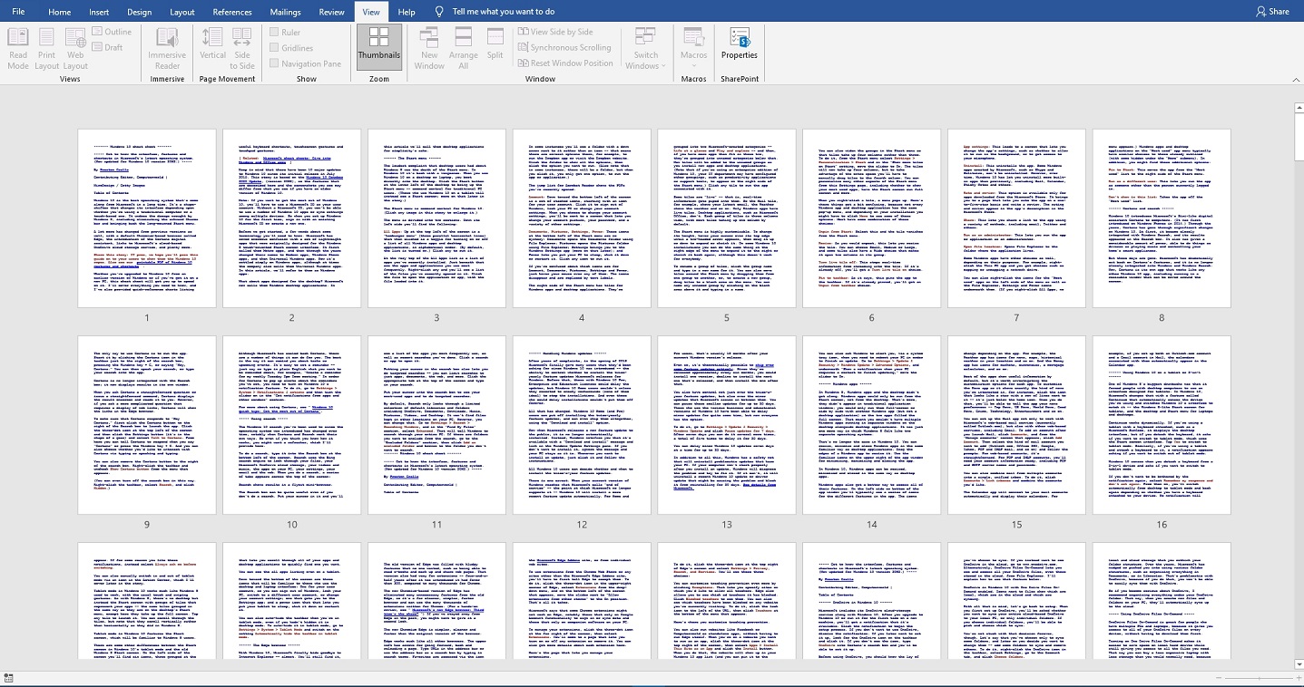Switch to the Design tab
Image resolution: width=1304 pixels, height=687 pixels.
pyautogui.click(x=139, y=12)
